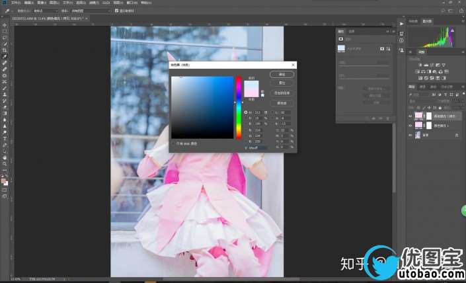Enable the 'Only Web Colors' checkbox
The width and height of the screenshot is (466, 283).
click(174, 143)
